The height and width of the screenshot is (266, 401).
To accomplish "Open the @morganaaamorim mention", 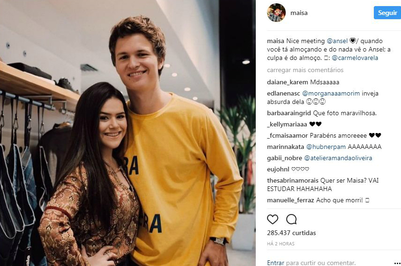I will 331,93.
